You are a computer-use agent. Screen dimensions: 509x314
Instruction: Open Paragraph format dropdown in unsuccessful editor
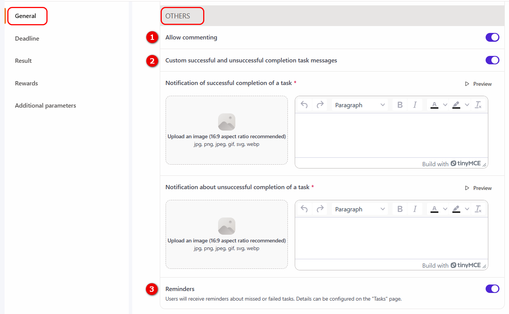click(360, 209)
